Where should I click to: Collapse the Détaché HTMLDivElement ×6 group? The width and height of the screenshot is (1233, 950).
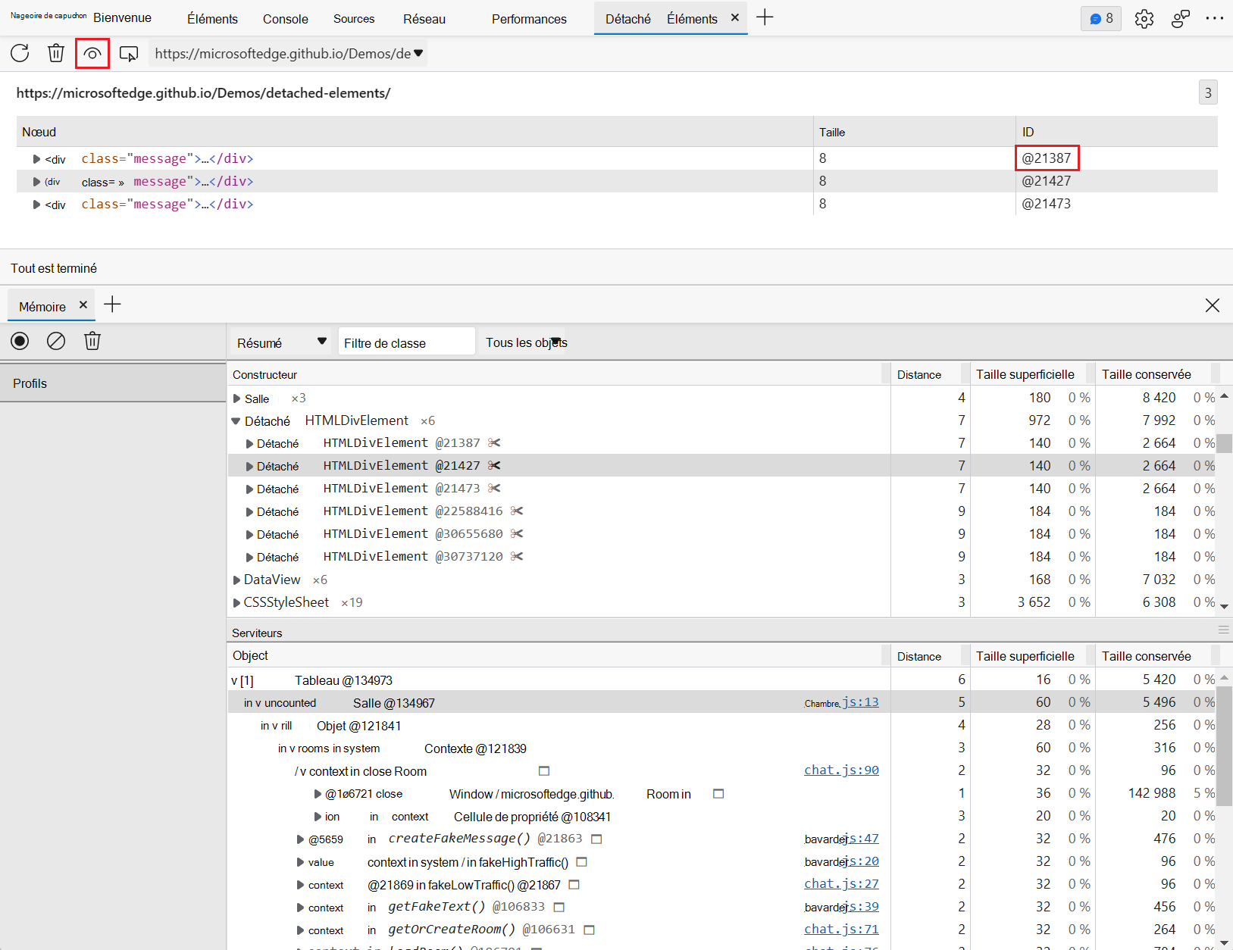236,421
